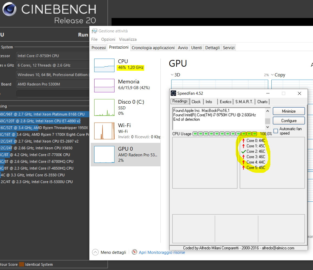
Task: Click the 6 Cores, 12 Threads field
Action: (x=52, y=65)
